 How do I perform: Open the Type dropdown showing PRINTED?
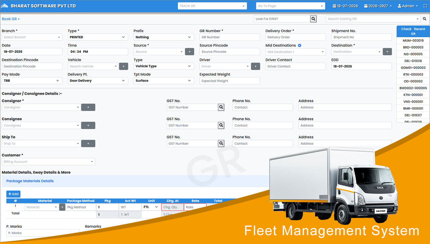coord(98,37)
